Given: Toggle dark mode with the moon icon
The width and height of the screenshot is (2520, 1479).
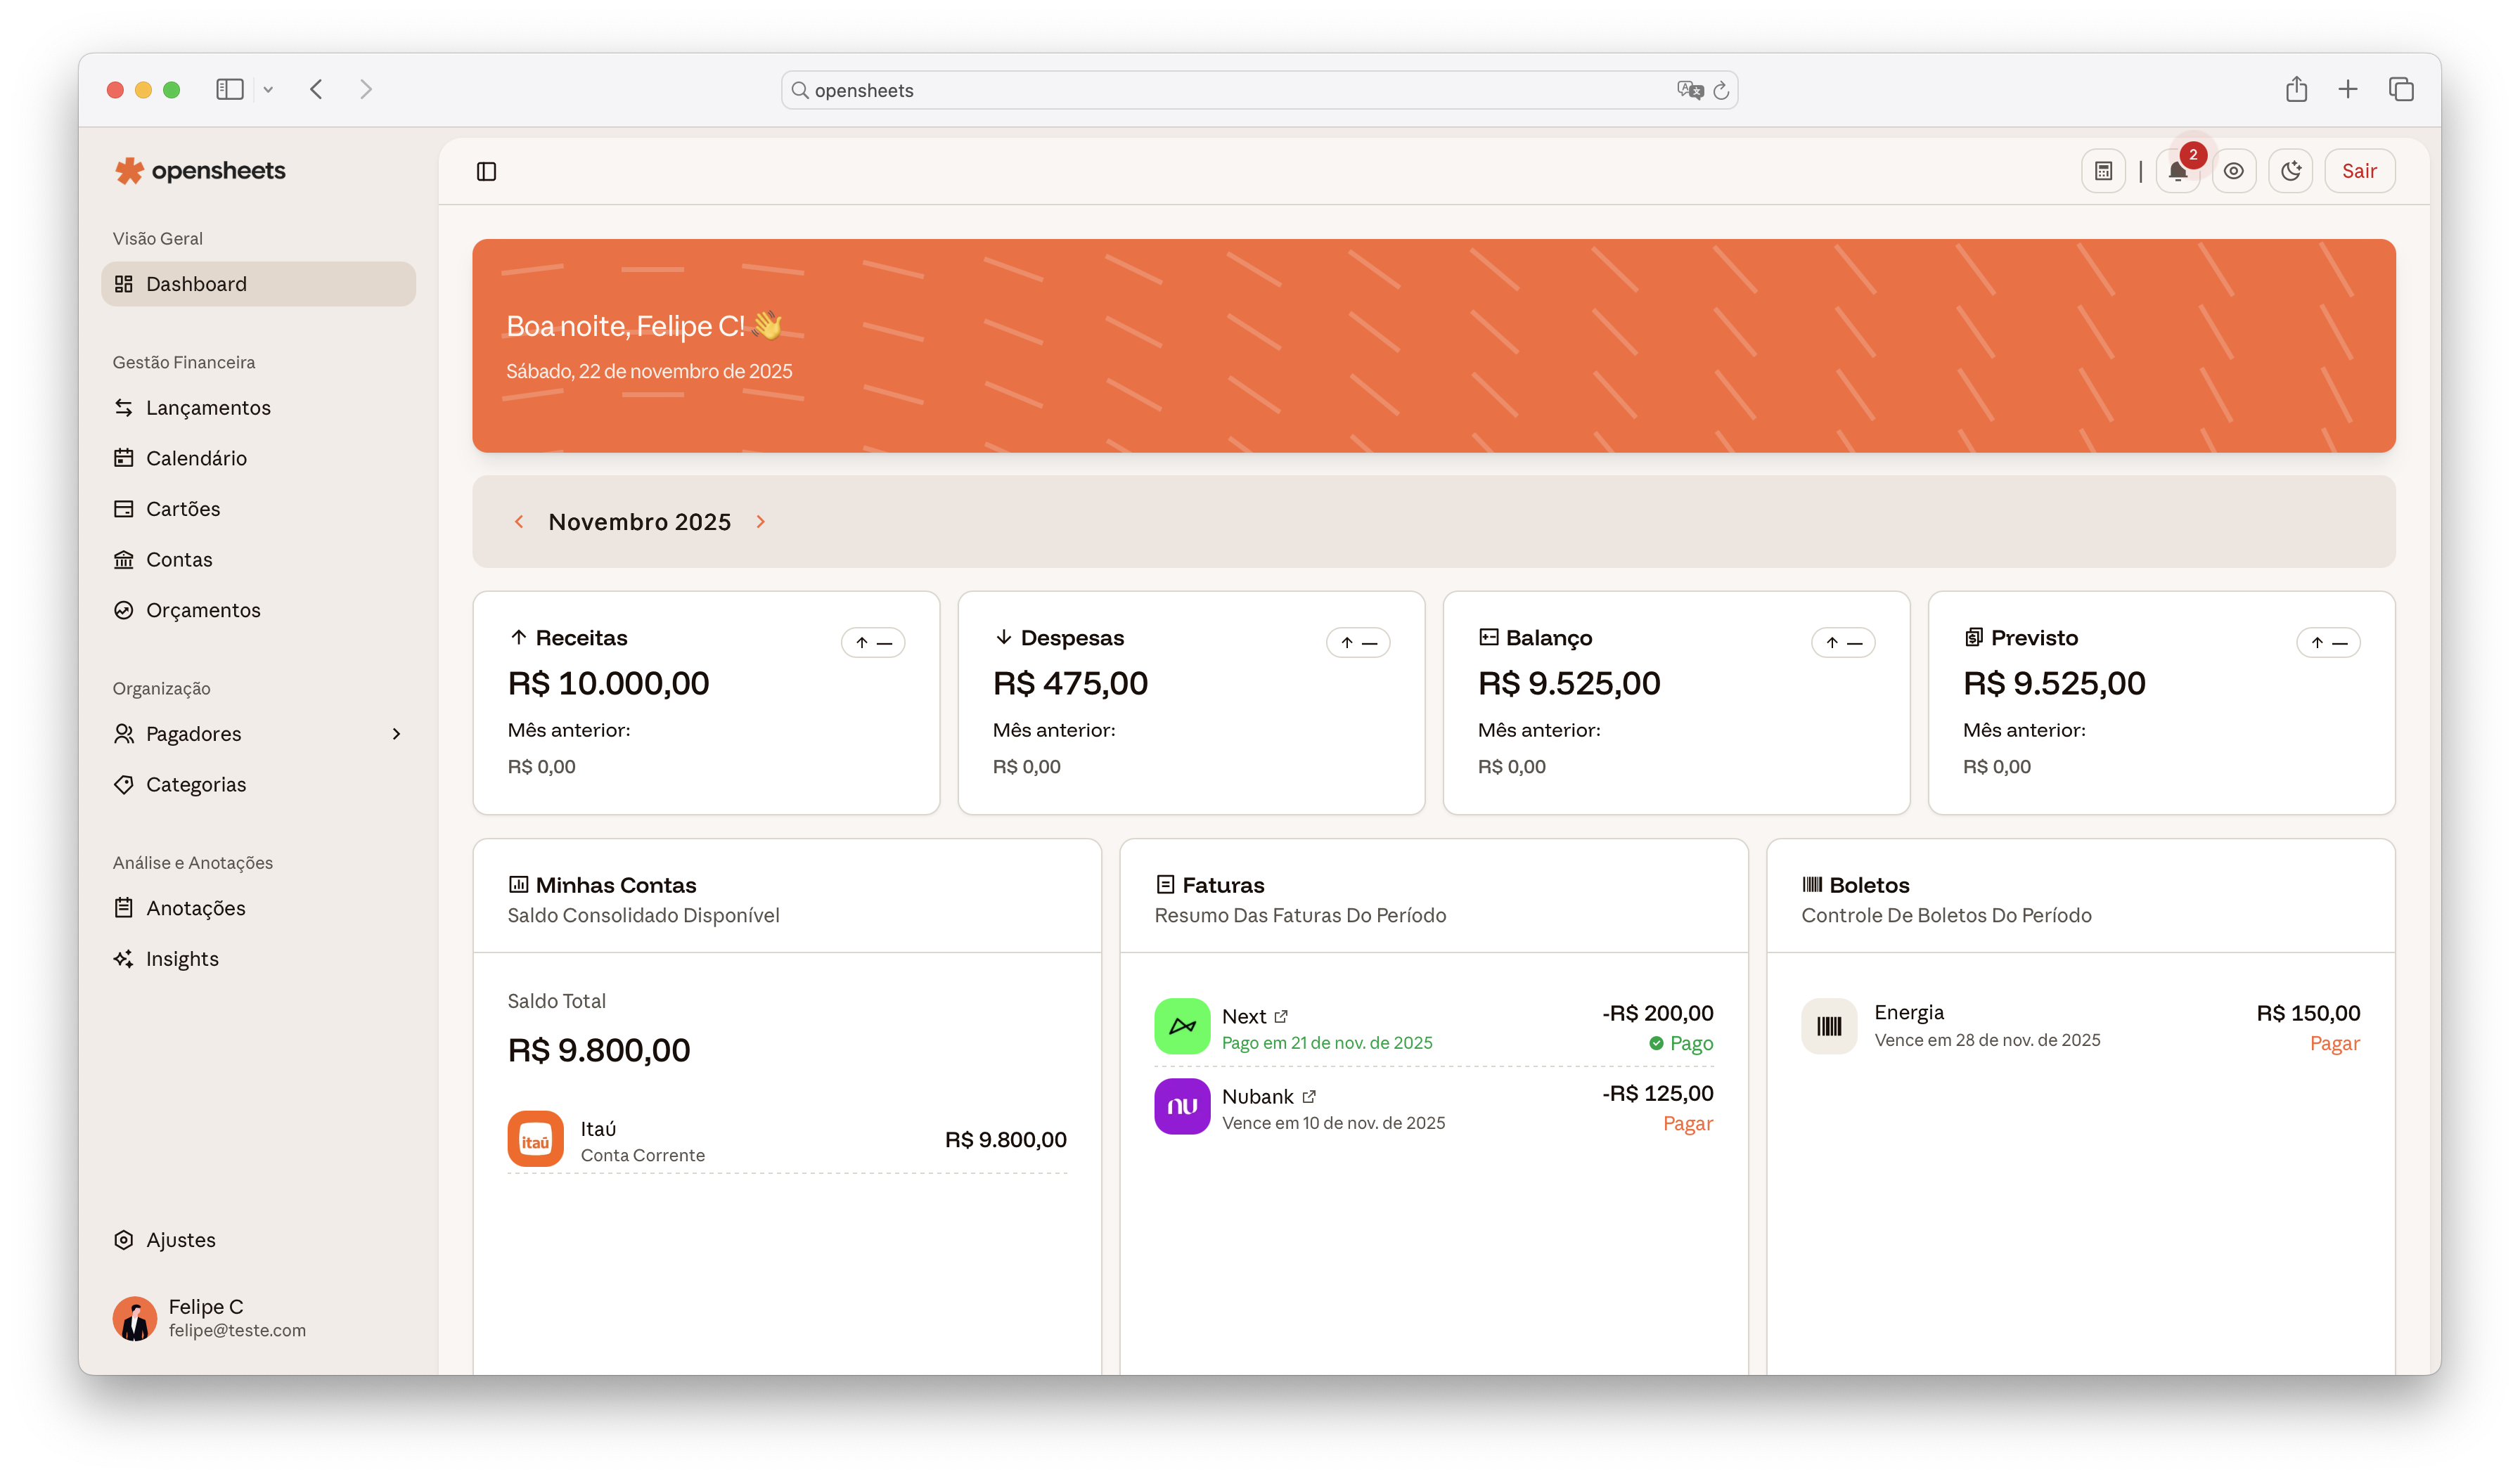Looking at the screenshot, I should pos(2291,170).
